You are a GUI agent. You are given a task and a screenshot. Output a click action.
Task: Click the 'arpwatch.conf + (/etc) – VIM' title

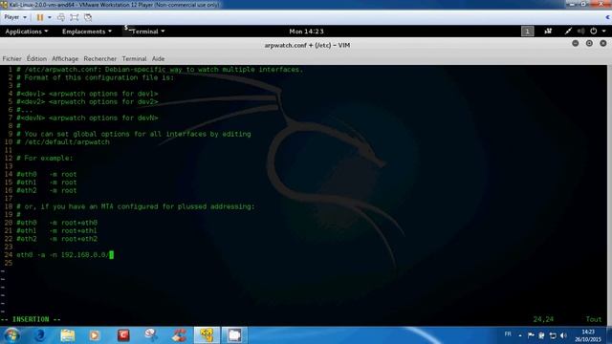(x=307, y=45)
